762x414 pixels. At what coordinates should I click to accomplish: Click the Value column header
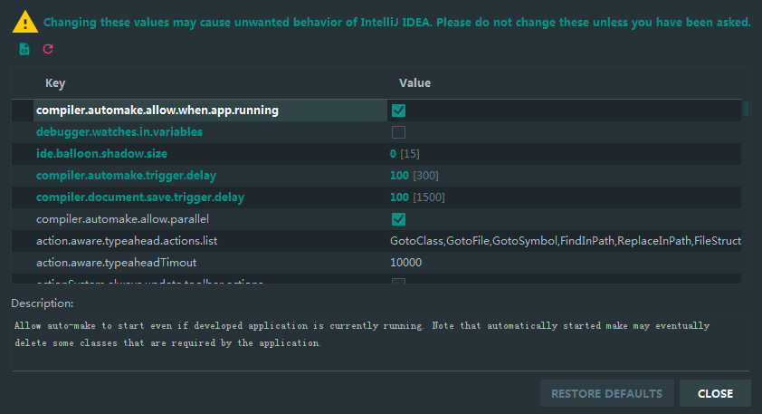click(414, 83)
